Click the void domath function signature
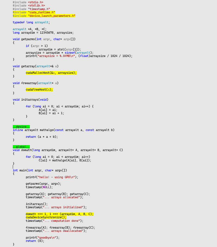The image size is (217, 247). (x=68, y=150)
